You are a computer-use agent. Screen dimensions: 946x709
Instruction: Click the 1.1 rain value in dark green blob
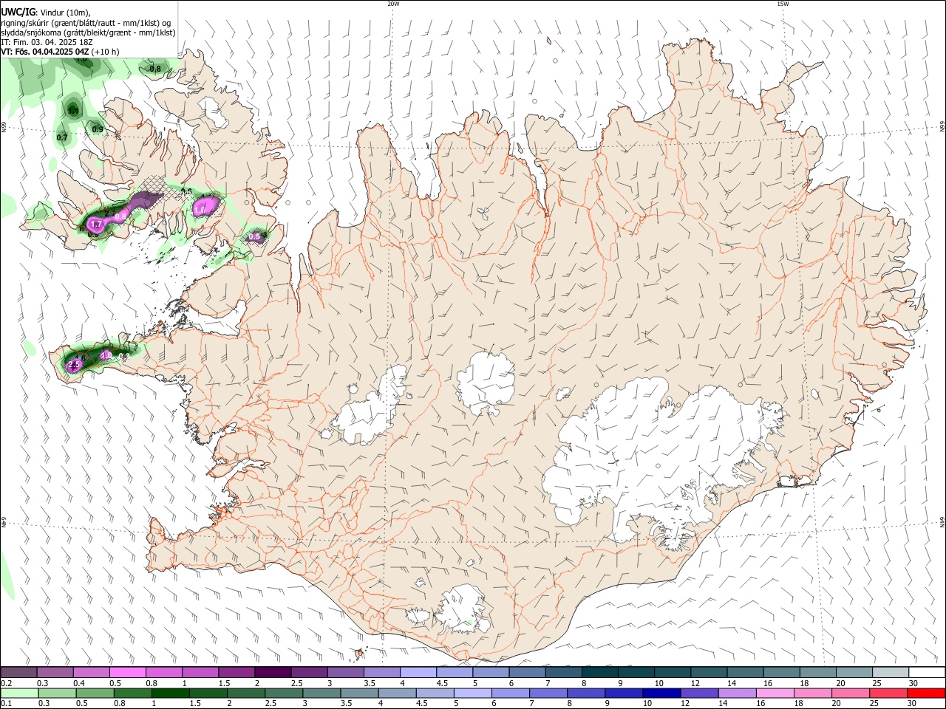pyautogui.click(x=73, y=111)
